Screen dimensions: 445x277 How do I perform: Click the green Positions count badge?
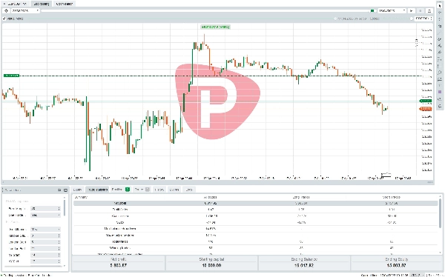pyautogui.click(x=128, y=190)
